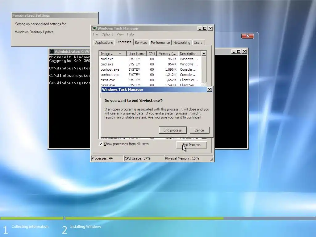316x237 pixels.
Task: Click the red X on the setup window
Action: (248, 36)
